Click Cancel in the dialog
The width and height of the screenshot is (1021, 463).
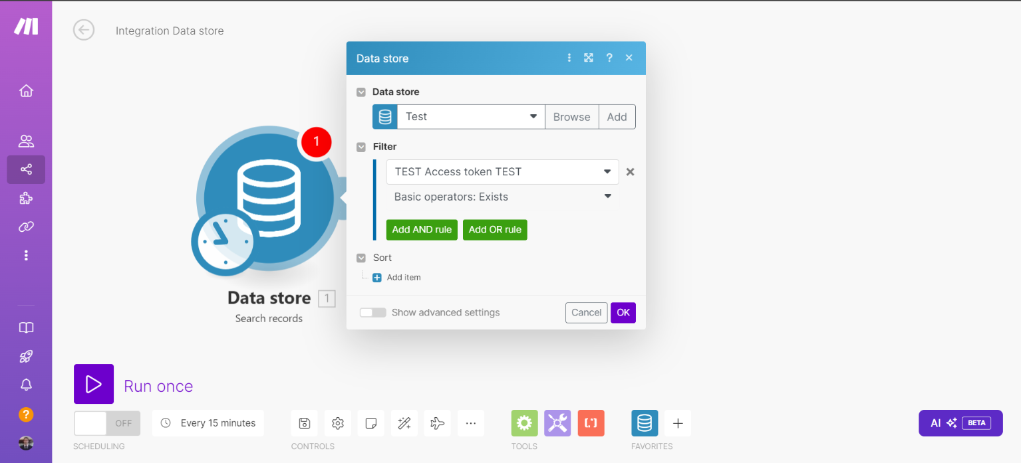587,313
